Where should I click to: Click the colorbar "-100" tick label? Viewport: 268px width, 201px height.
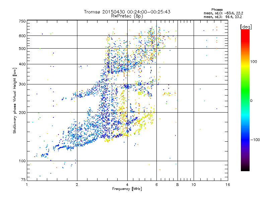(255, 140)
